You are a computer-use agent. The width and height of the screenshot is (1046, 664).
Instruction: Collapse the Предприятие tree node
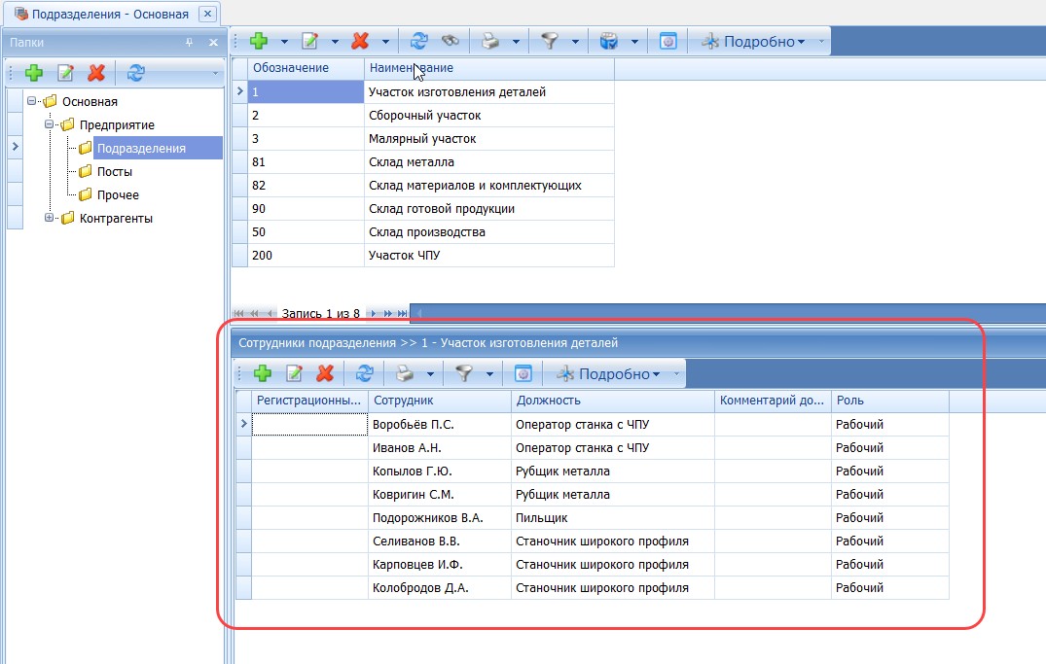coord(49,125)
